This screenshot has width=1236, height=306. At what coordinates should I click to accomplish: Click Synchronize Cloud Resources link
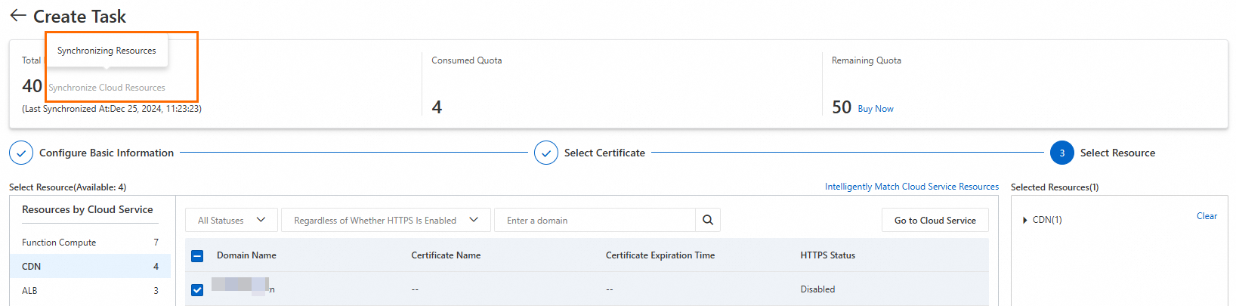click(107, 88)
